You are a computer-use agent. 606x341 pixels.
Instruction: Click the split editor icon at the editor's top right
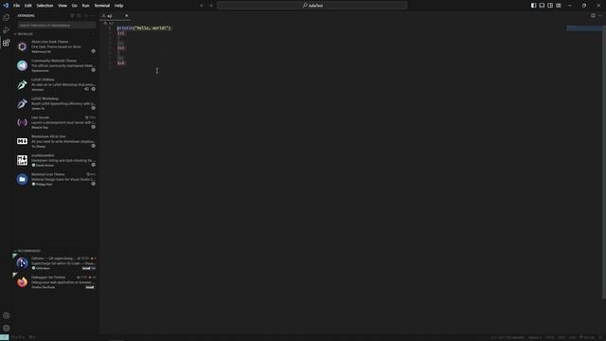(593, 16)
